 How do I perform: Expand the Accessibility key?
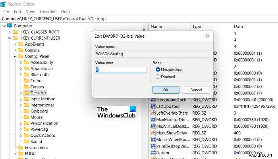point(21,63)
